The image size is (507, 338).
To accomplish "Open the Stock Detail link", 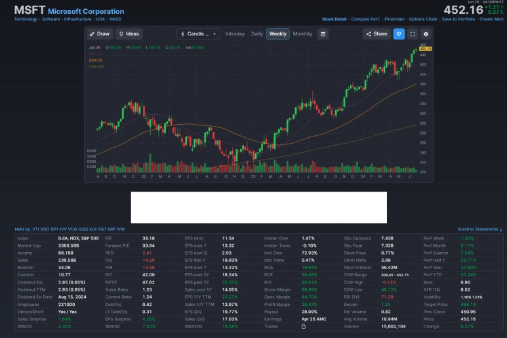I will pyautogui.click(x=334, y=19).
